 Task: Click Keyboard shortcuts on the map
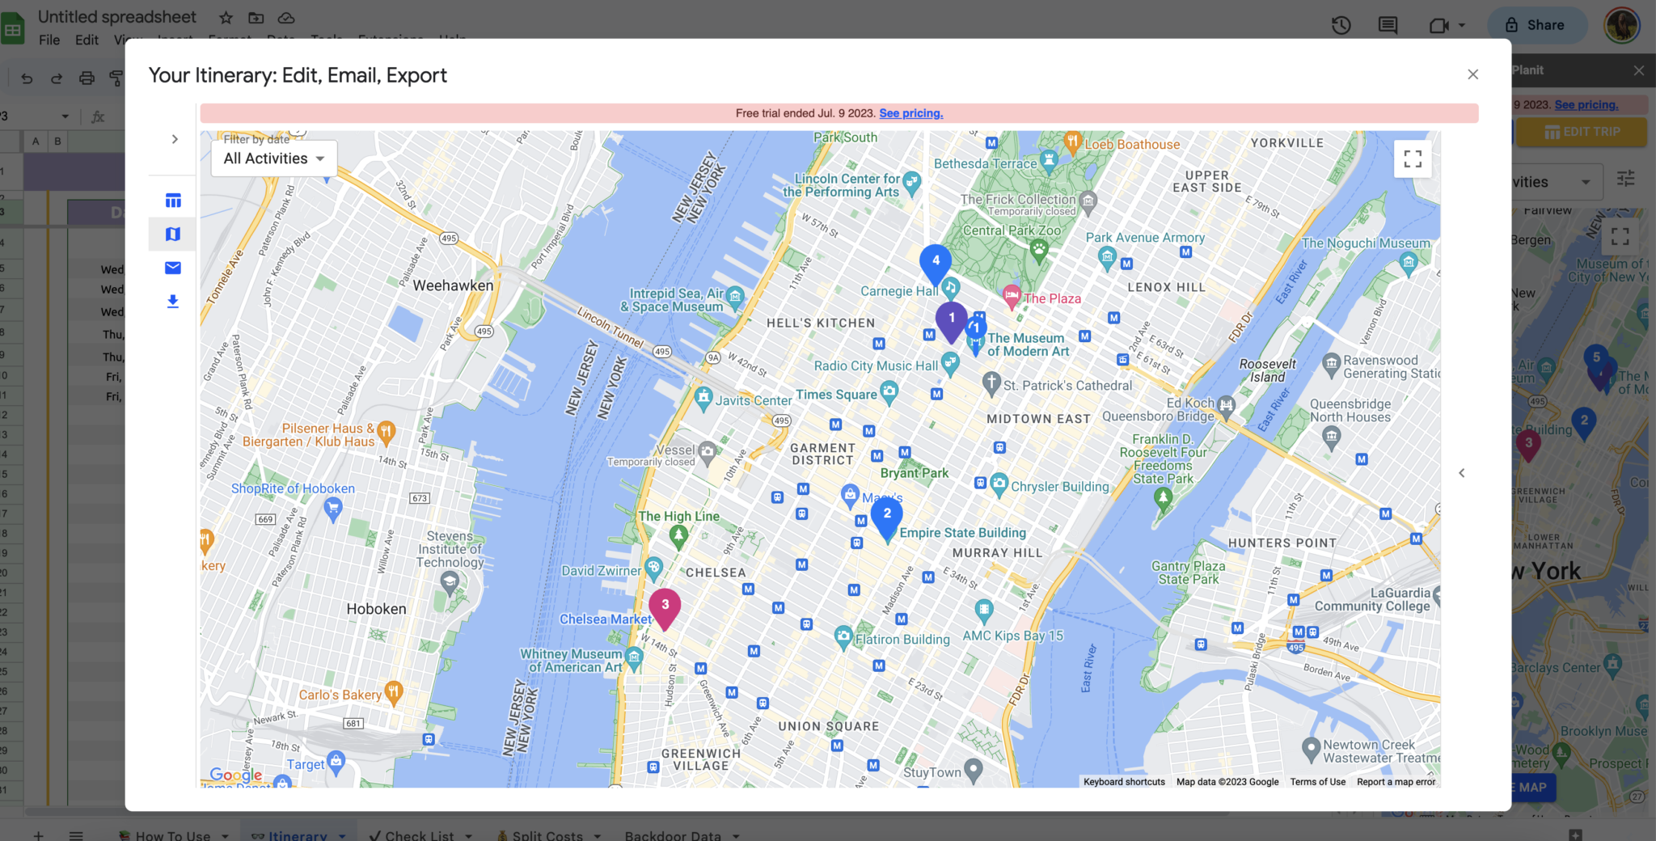[x=1124, y=782]
